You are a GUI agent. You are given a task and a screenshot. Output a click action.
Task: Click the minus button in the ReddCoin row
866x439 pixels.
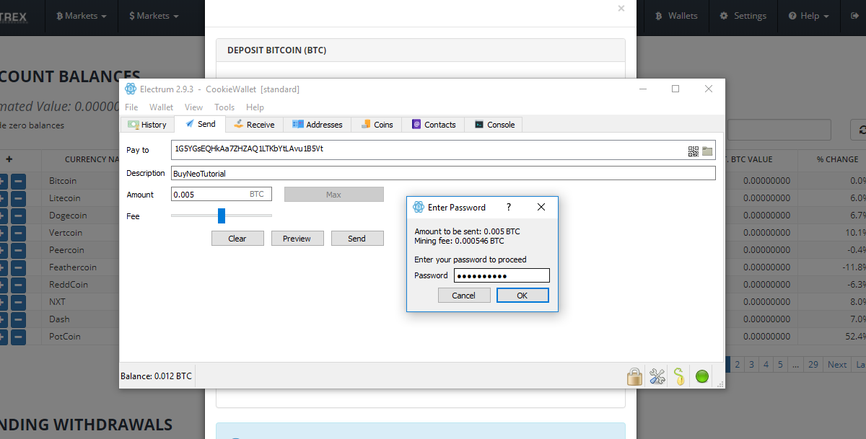[19, 285]
